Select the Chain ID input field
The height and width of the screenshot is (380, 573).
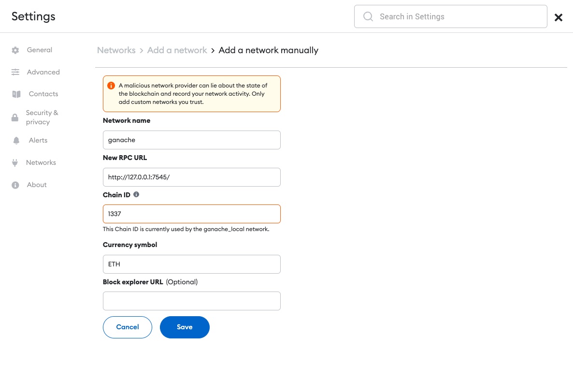coord(191,214)
